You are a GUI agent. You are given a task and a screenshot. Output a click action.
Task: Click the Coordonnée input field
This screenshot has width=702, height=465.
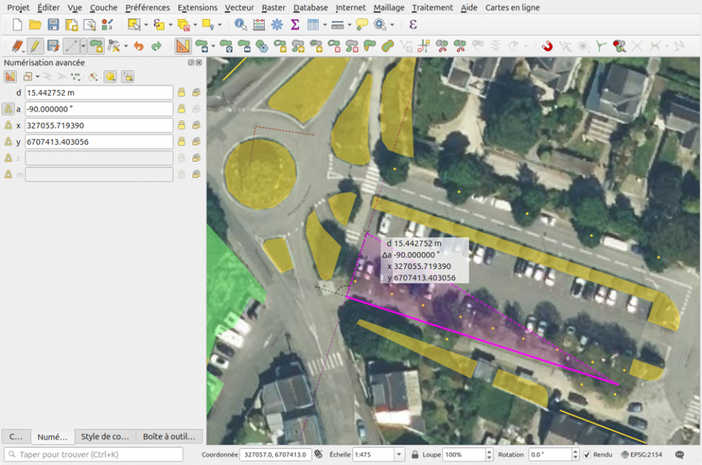pos(276,453)
